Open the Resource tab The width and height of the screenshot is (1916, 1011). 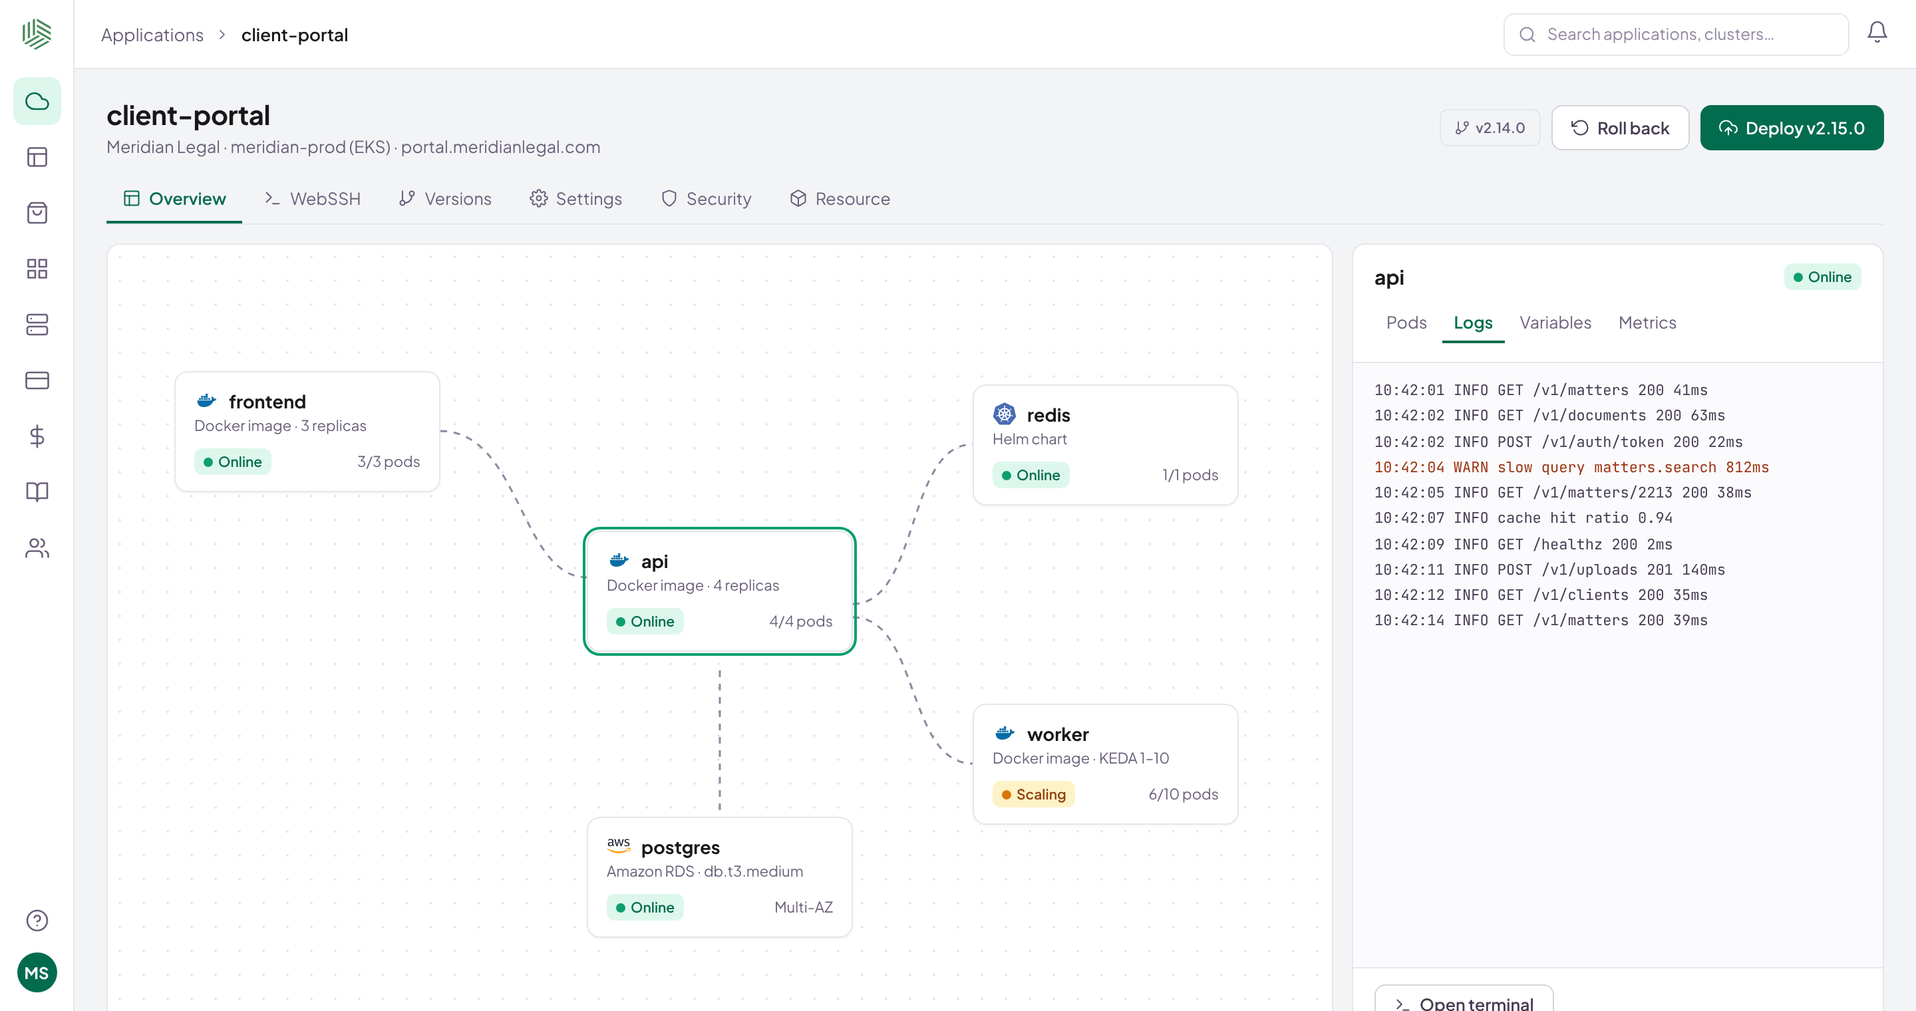tap(839, 198)
